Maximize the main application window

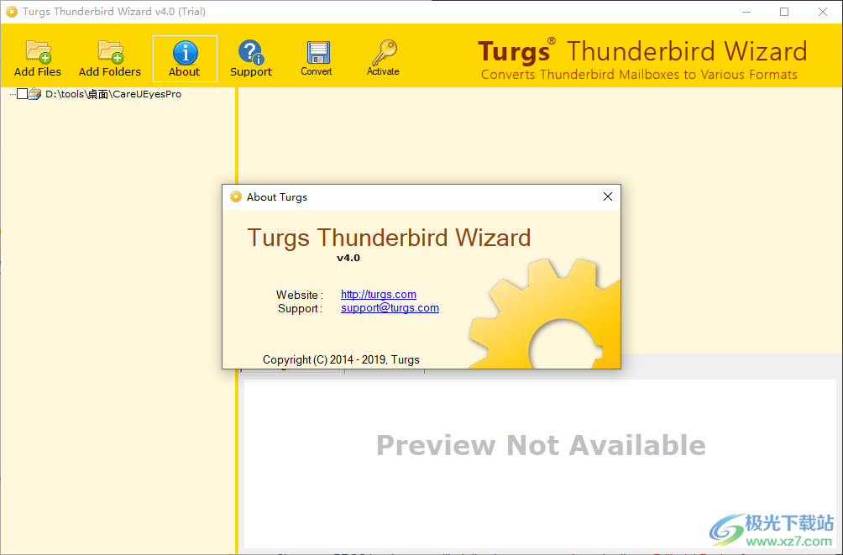tap(784, 12)
